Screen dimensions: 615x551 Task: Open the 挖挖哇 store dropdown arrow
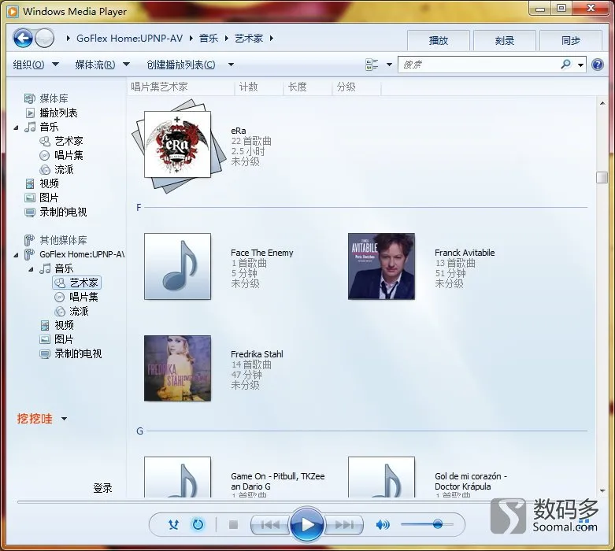pyautogui.click(x=64, y=419)
